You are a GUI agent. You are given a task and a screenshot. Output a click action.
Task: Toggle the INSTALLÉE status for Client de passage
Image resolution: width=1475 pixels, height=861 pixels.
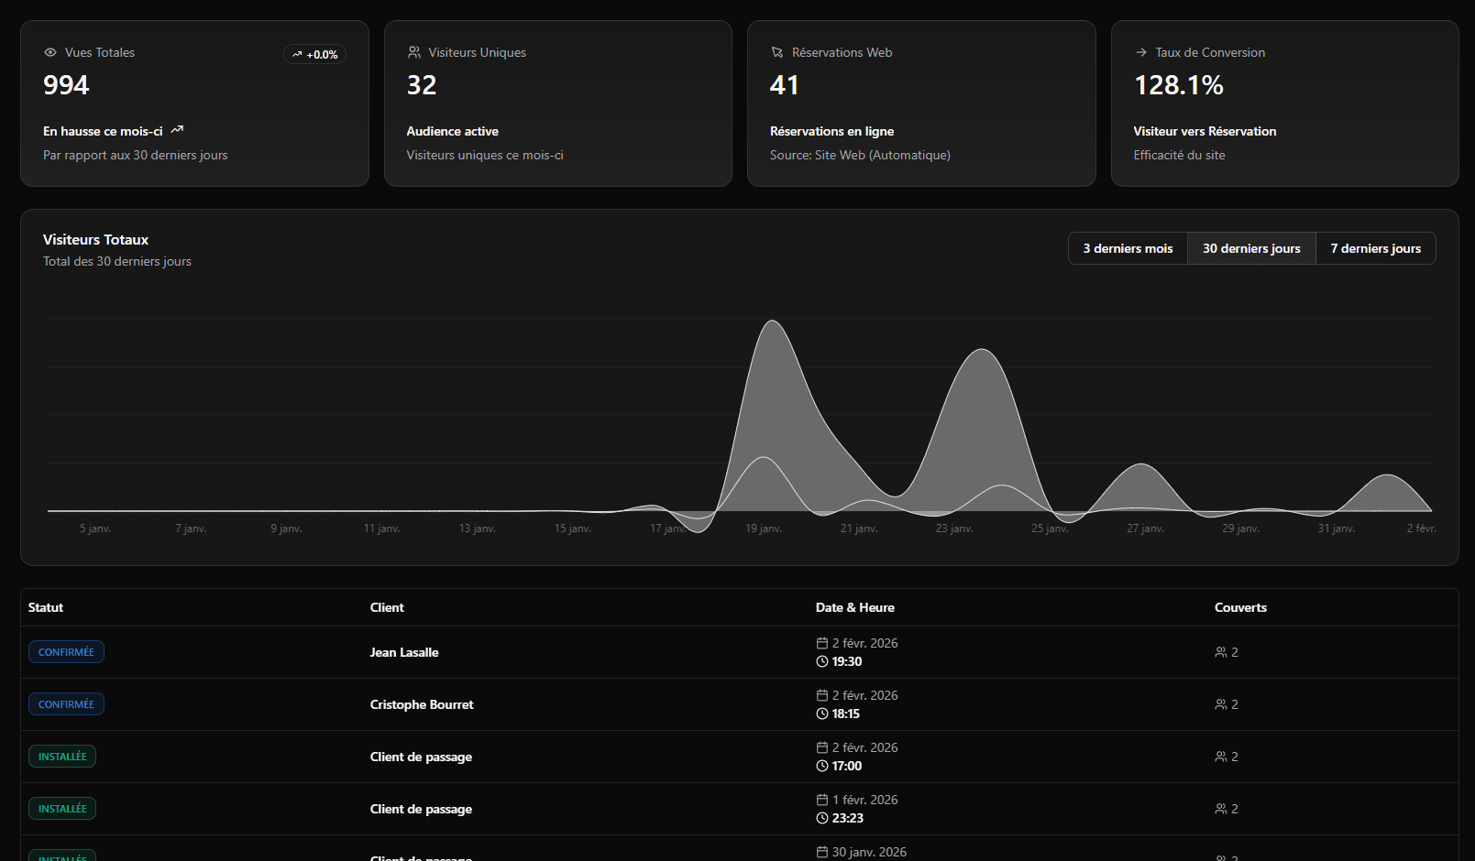pyautogui.click(x=61, y=756)
